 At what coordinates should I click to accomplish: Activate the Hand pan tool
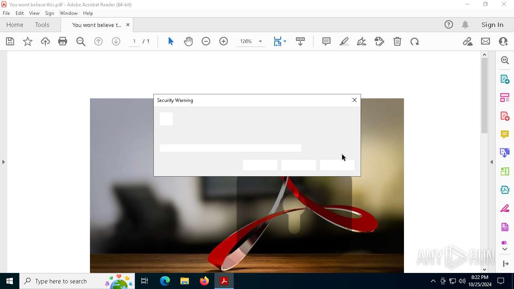click(188, 41)
